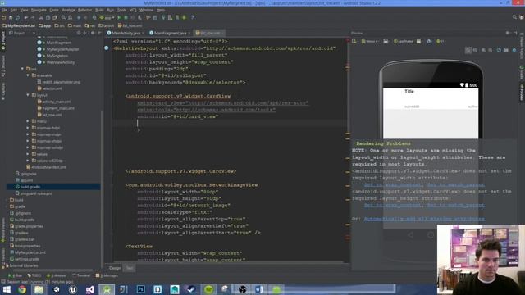
Task: Open Google Chrome from the taskbar
Action: click(x=22, y=289)
